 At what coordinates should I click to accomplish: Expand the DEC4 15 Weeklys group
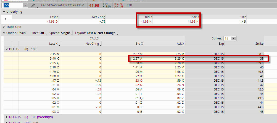tap(7, 117)
